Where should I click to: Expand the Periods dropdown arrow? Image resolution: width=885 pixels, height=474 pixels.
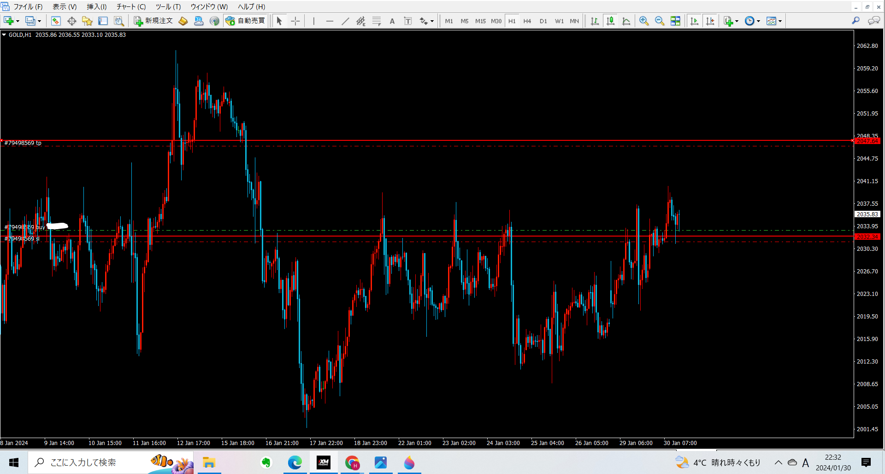click(758, 21)
